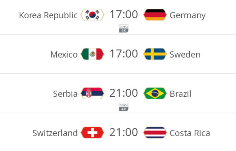
Task: Click 21:00 time for Switzerland–Costa Rica
Action: 124,132
